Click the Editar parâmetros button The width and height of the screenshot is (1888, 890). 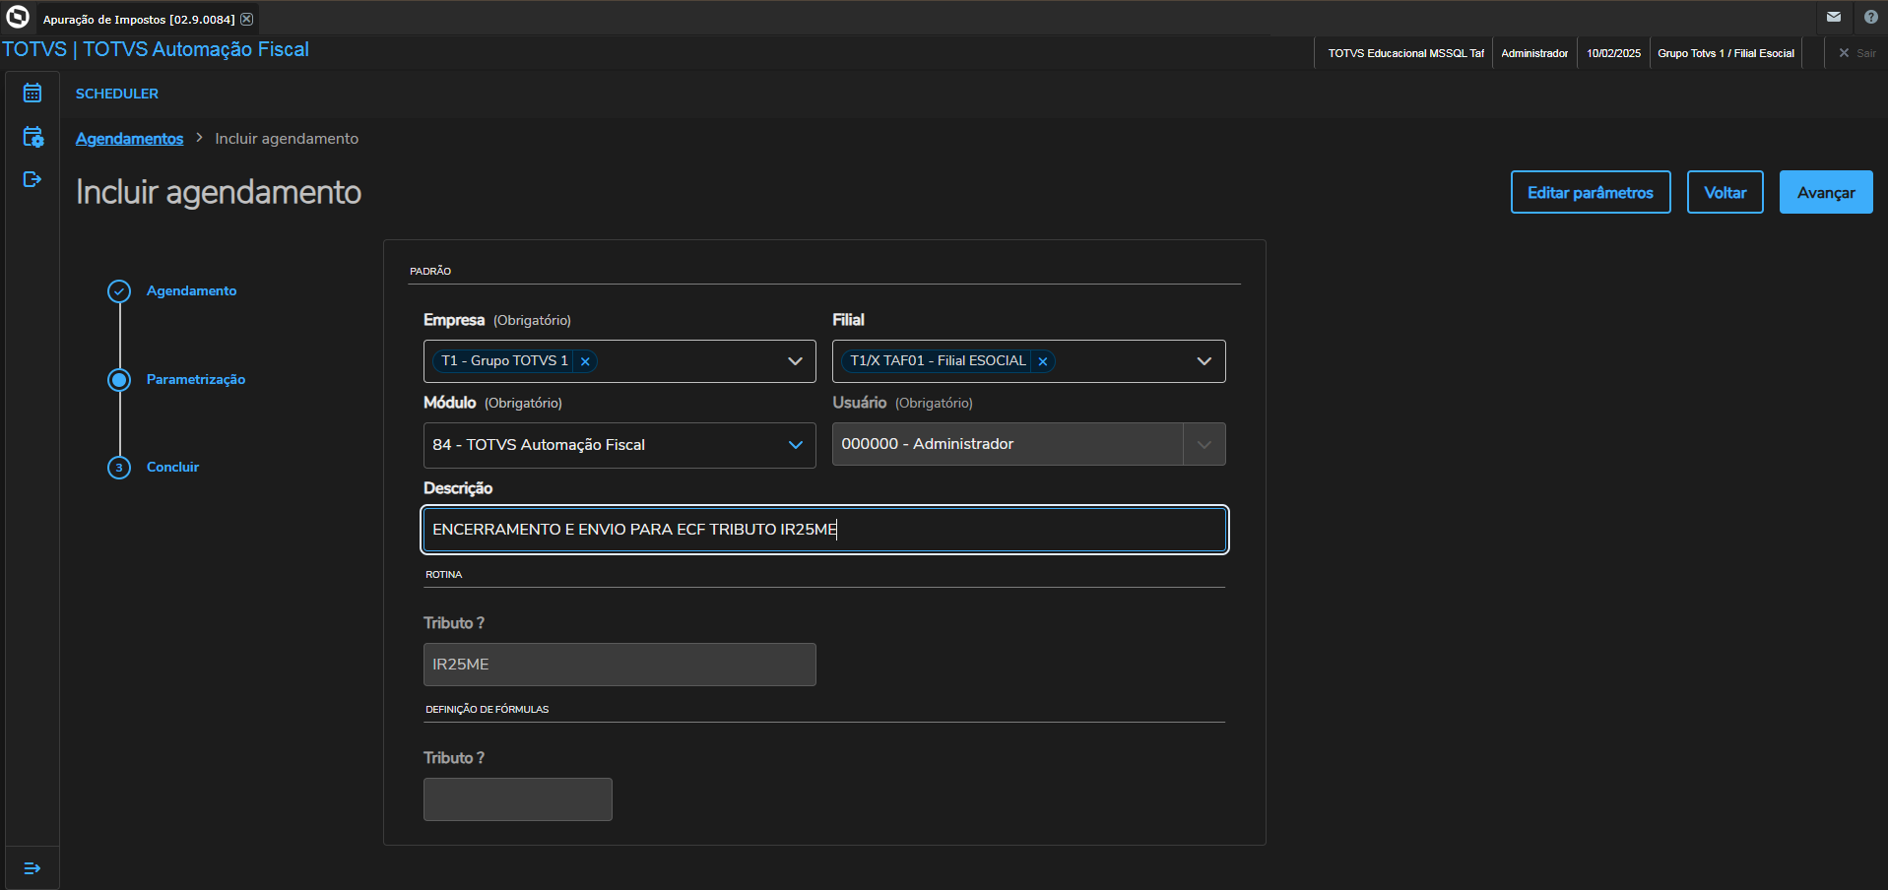point(1590,193)
